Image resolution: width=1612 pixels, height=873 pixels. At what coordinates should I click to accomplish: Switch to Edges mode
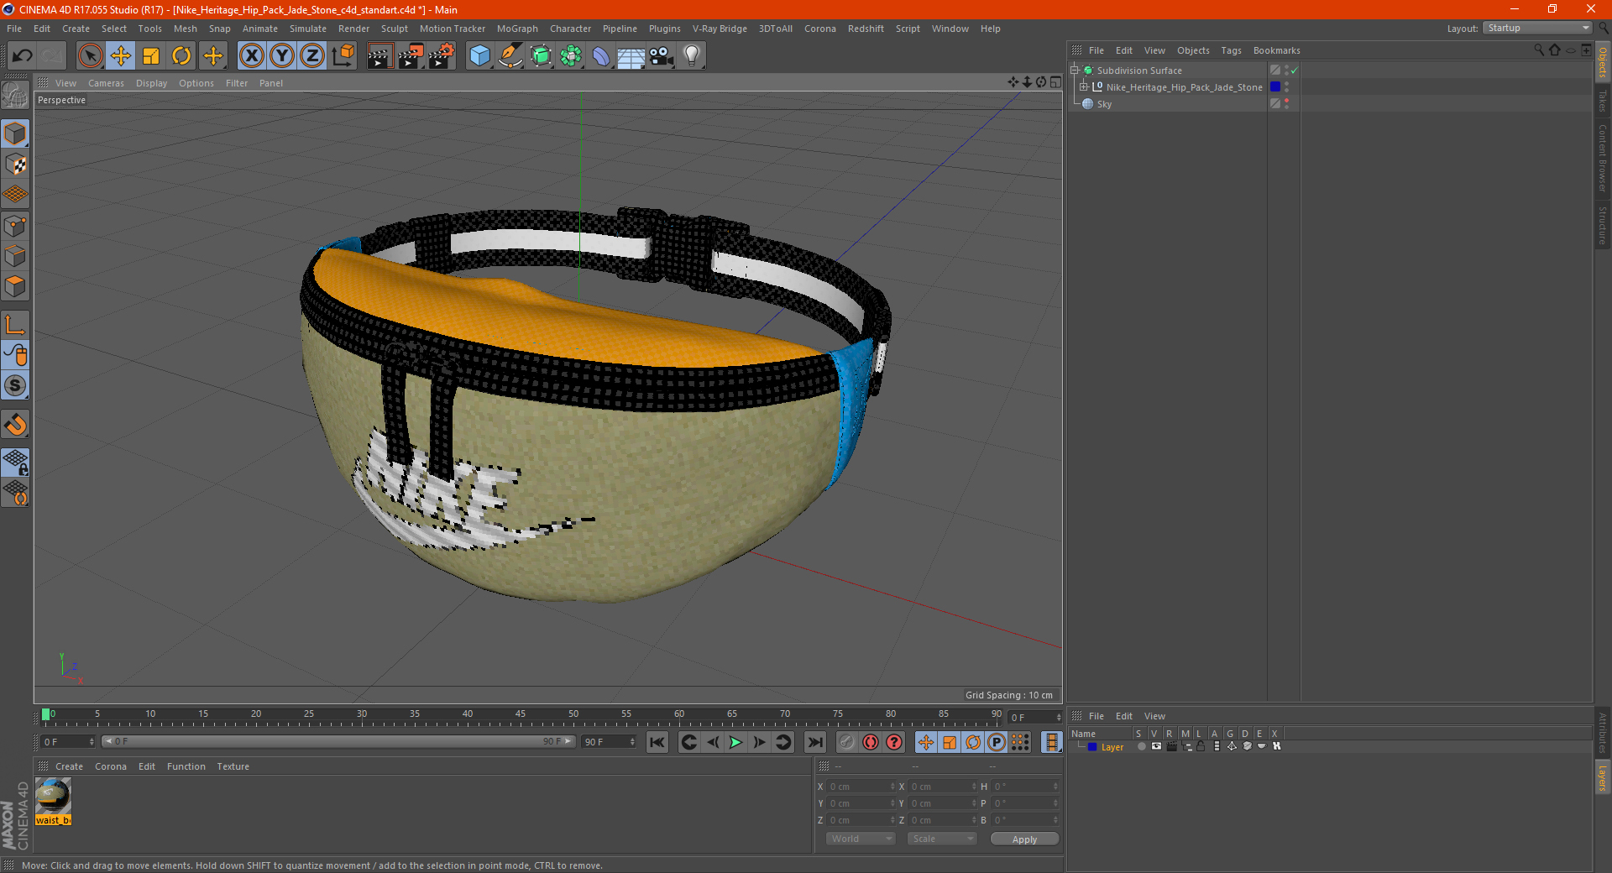click(15, 256)
